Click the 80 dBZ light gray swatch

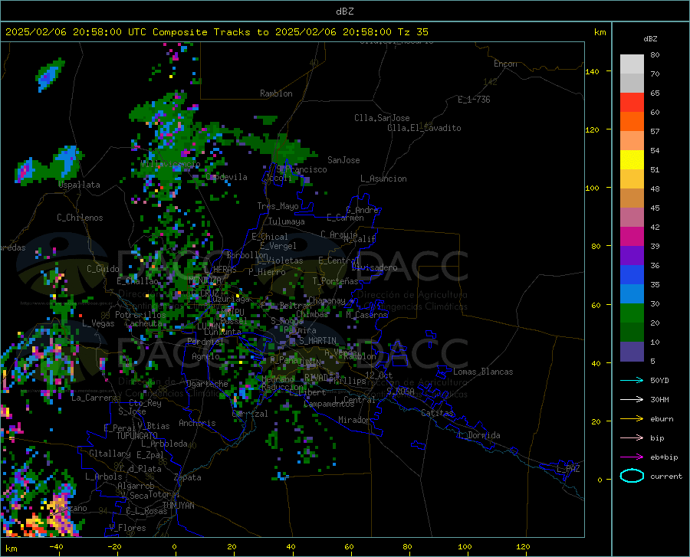(x=632, y=64)
